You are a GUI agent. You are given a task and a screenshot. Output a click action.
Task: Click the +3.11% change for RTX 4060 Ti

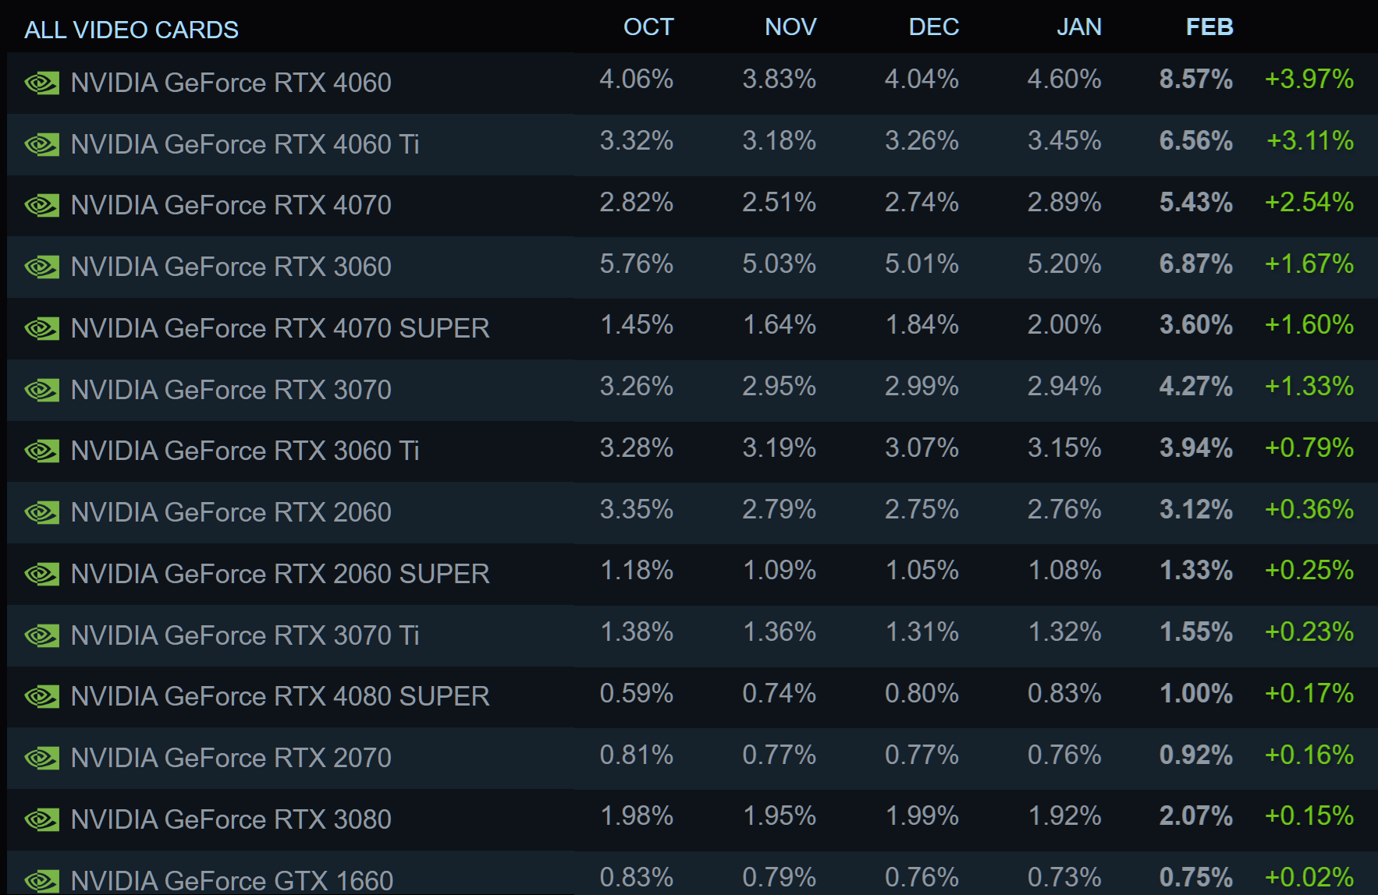(x=1309, y=141)
